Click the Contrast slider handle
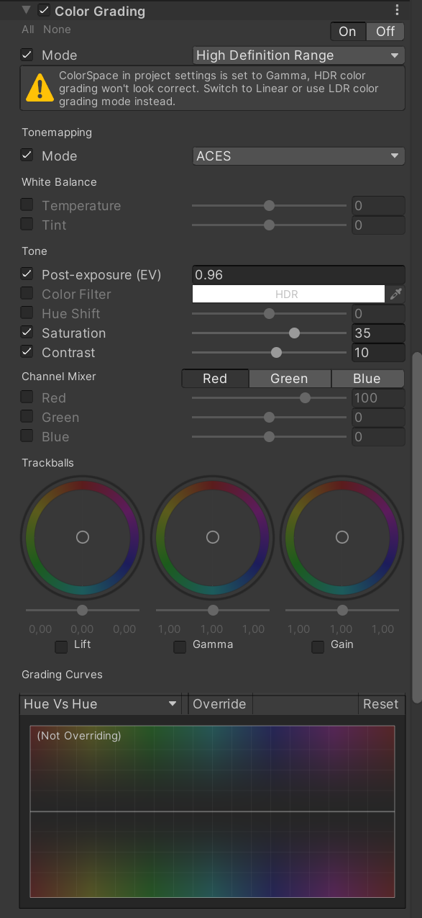 coord(276,352)
